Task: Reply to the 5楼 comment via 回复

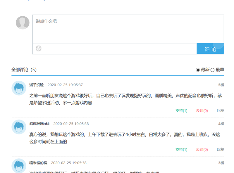Action: [x=221, y=111]
